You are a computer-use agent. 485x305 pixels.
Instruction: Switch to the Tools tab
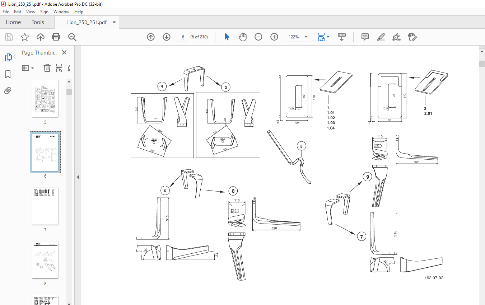[x=38, y=22]
